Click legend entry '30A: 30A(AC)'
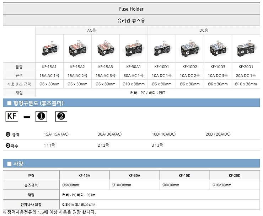The image size is (263, 216). click(x=110, y=134)
